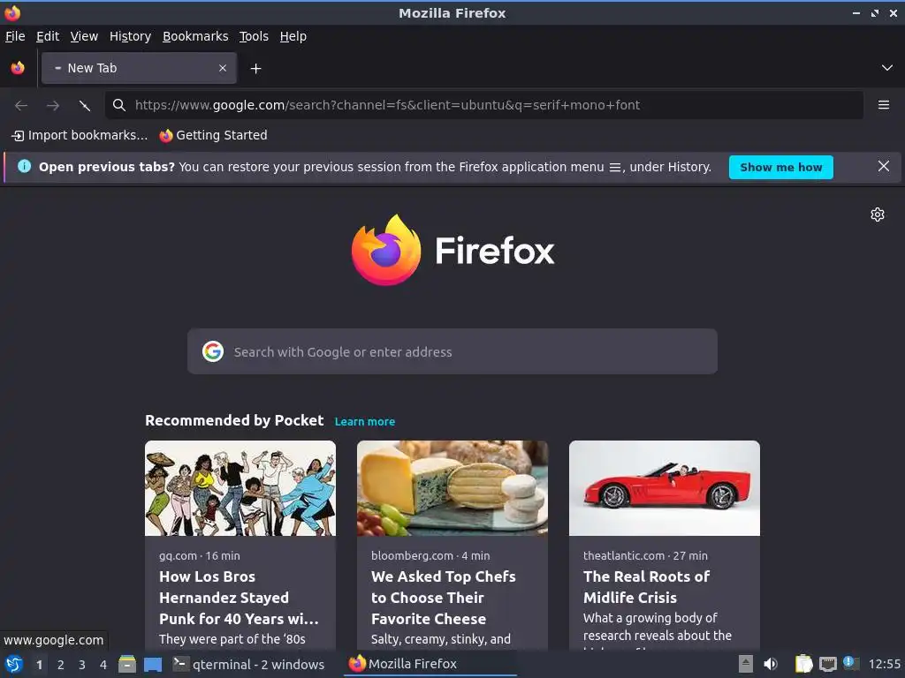The width and height of the screenshot is (905, 678).
Task: Click the Google G icon in search box
Action: (213, 351)
